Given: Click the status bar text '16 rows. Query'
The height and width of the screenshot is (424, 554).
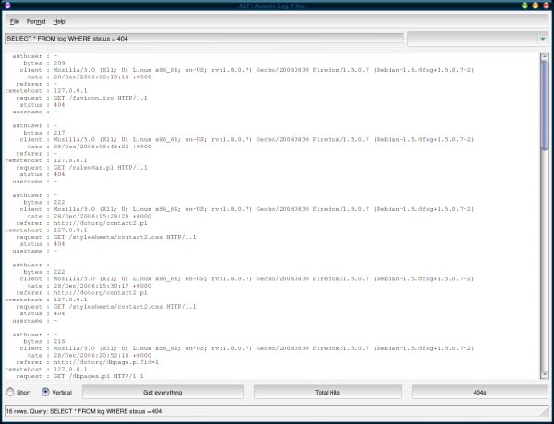Looking at the screenshot, I should pos(26,411).
